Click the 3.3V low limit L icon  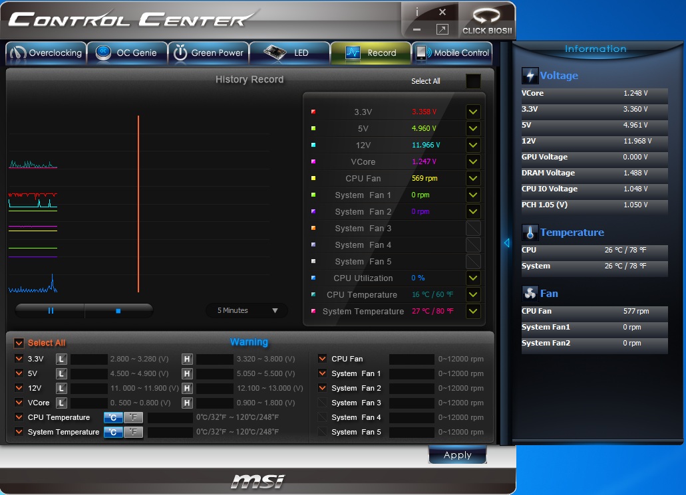click(62, 359)
